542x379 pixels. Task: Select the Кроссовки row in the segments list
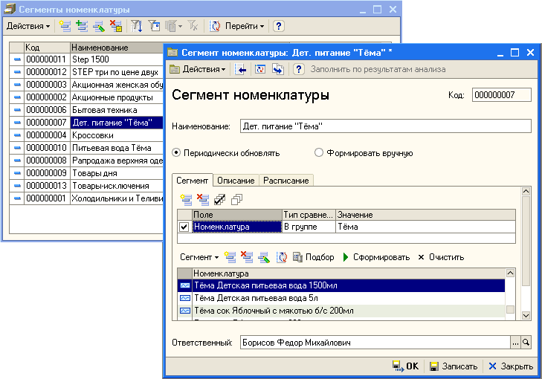[x=93, y=135]
